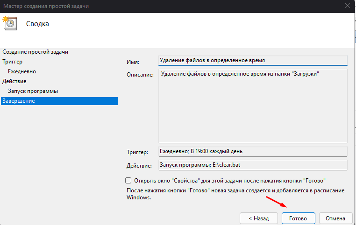Image resolution: width=356 pixels, height=225 pixels.
Task: Cancel the wizard with Отмена
Action: (335, 218)
